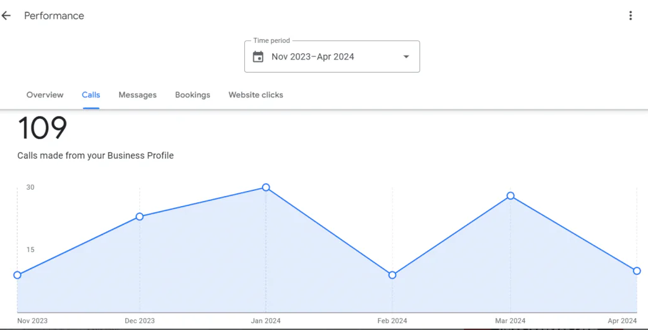
Task: Click the Nov 2023 data point on chart
Action: tap(17, 275)
